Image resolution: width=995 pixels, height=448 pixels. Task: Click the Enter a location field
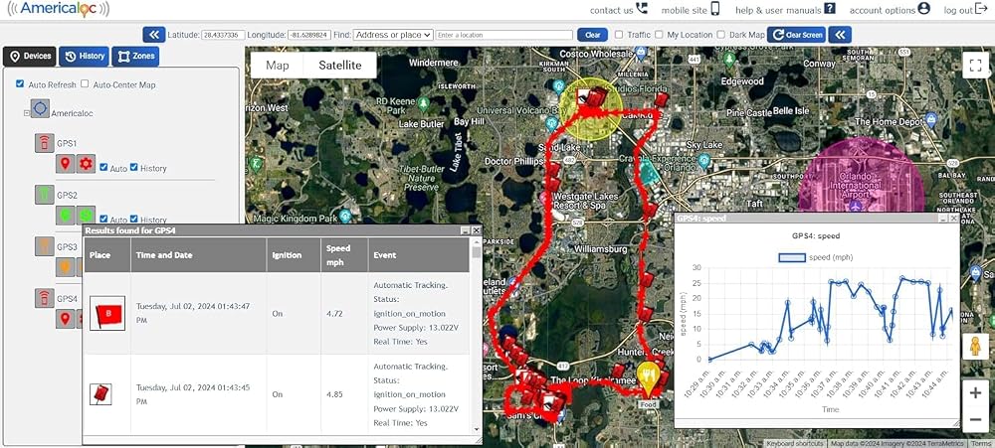coord(504,35)
